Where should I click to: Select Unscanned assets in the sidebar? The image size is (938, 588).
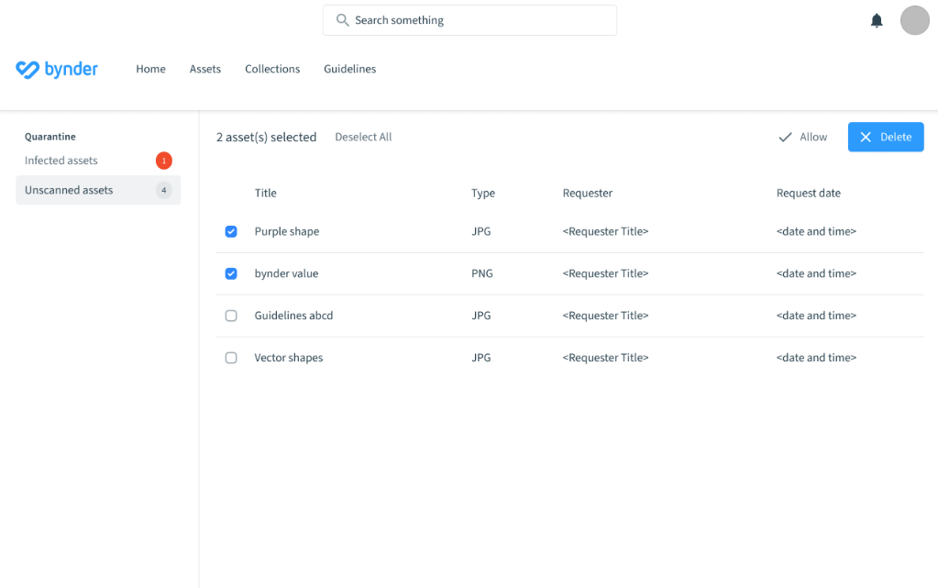(x=69, y=190)
